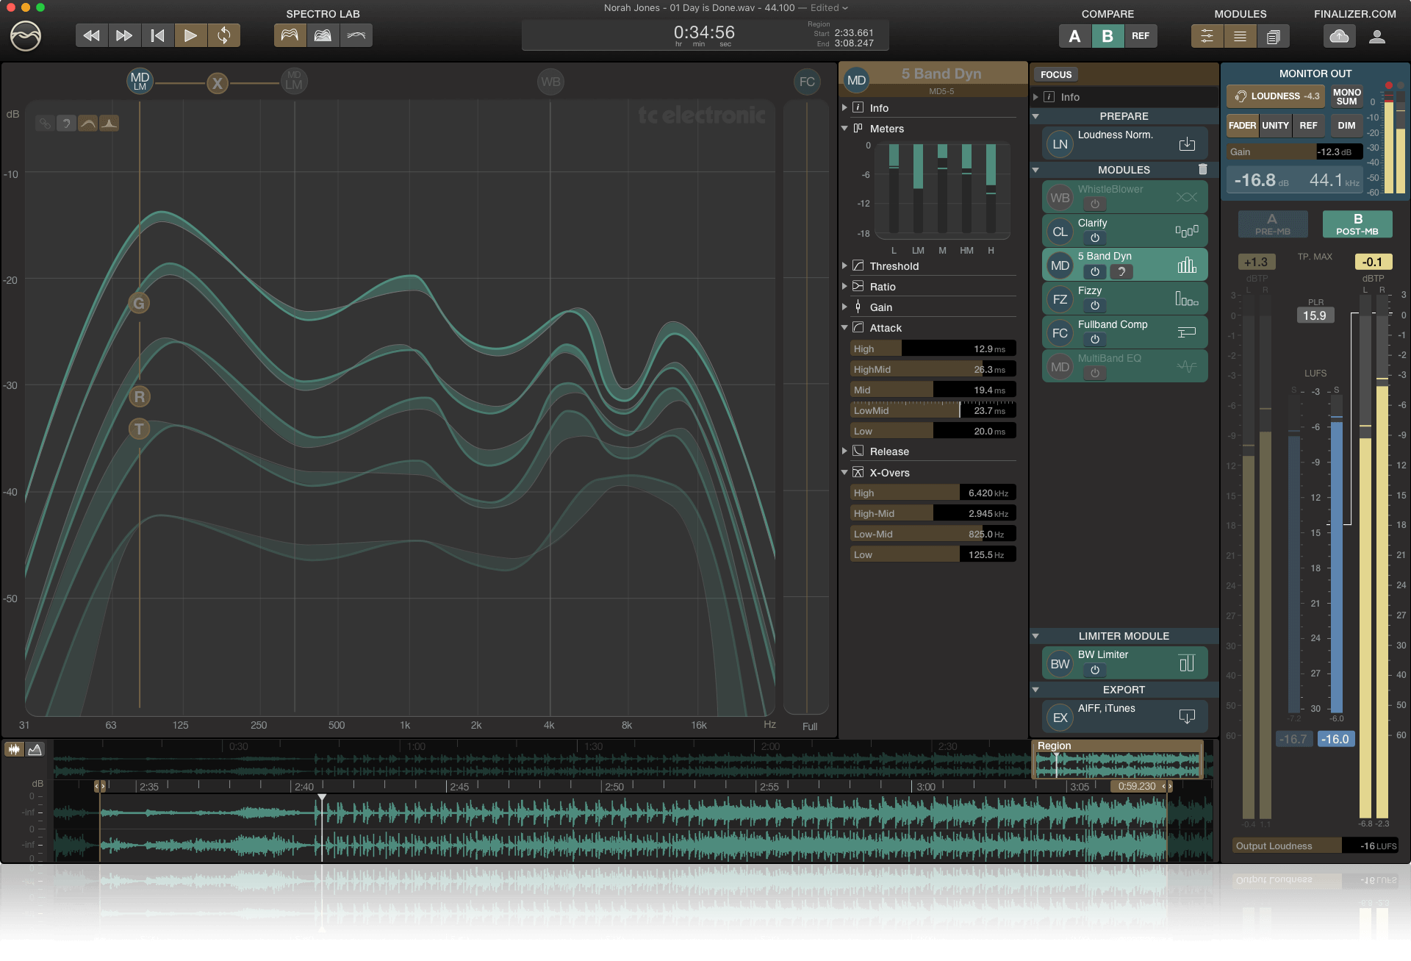This screenshot has height=961, width=1411.
Task: Toggle power on 5 Band Dyn module
Action: tap(1095, 272)
